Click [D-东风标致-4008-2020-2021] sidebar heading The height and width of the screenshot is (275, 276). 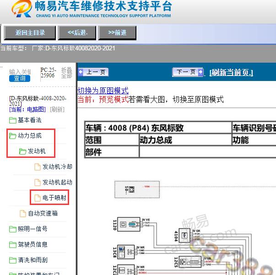pos(38,101)
